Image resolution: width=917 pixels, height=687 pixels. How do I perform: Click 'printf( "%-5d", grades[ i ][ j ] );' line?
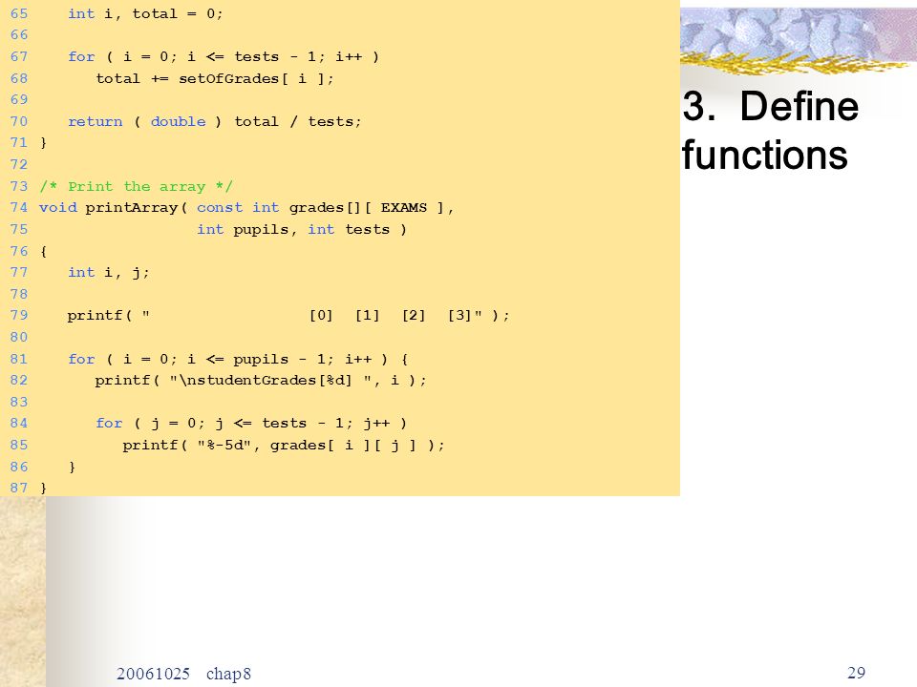[x=284, y=446]
